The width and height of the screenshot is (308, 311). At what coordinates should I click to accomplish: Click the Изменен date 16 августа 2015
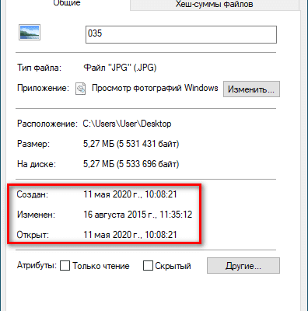tap(138, 215)
